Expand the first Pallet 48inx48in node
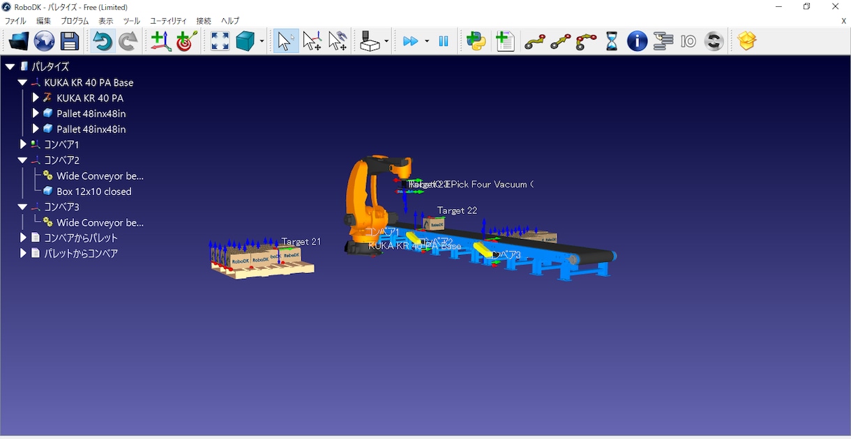 point(36,113)
